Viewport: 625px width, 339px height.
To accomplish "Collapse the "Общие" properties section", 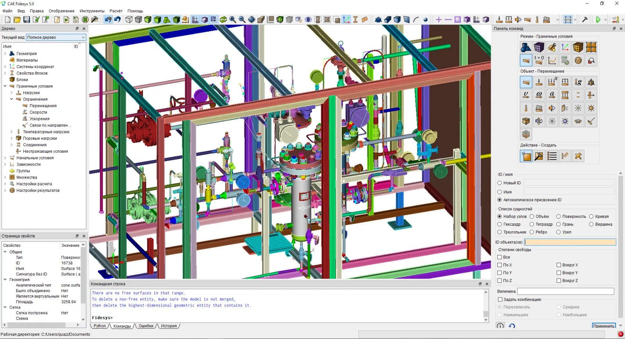I will [5, 252].
